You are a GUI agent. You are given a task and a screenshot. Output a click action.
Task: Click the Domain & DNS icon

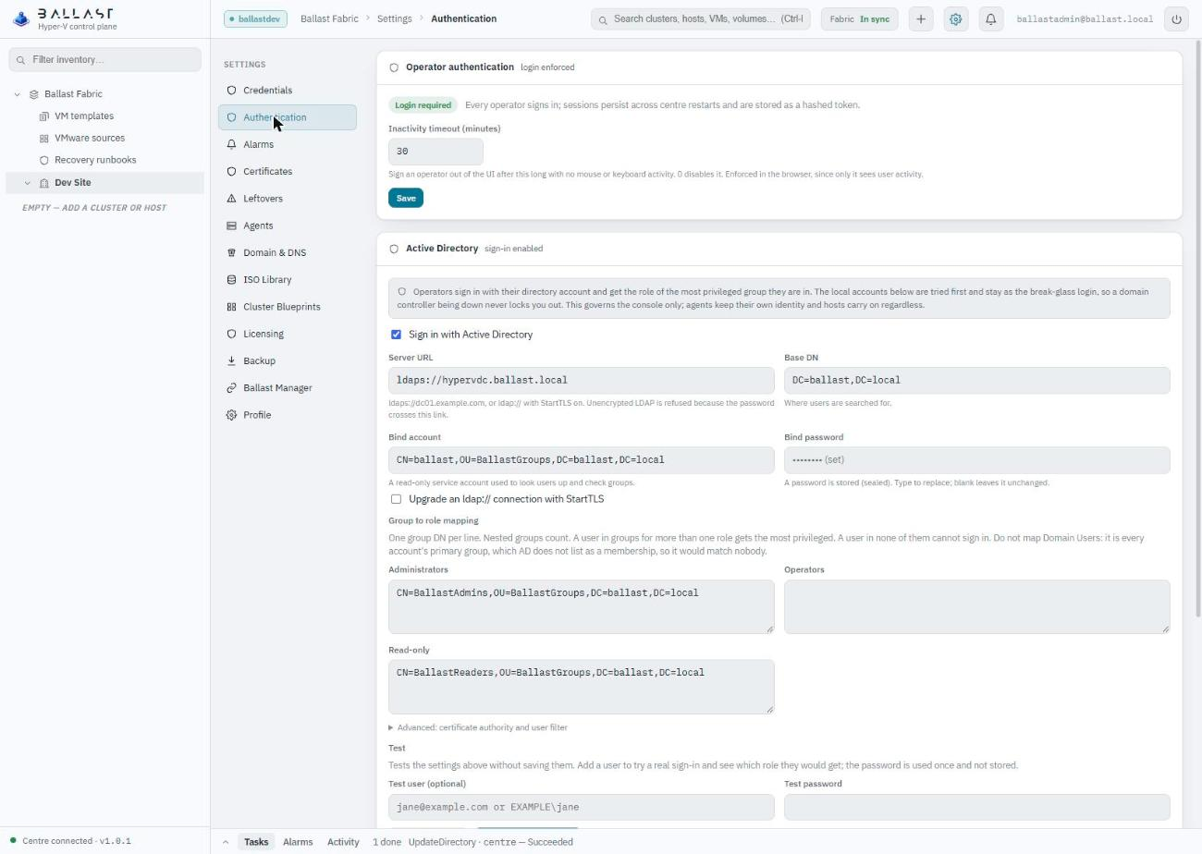coord(231,252)
